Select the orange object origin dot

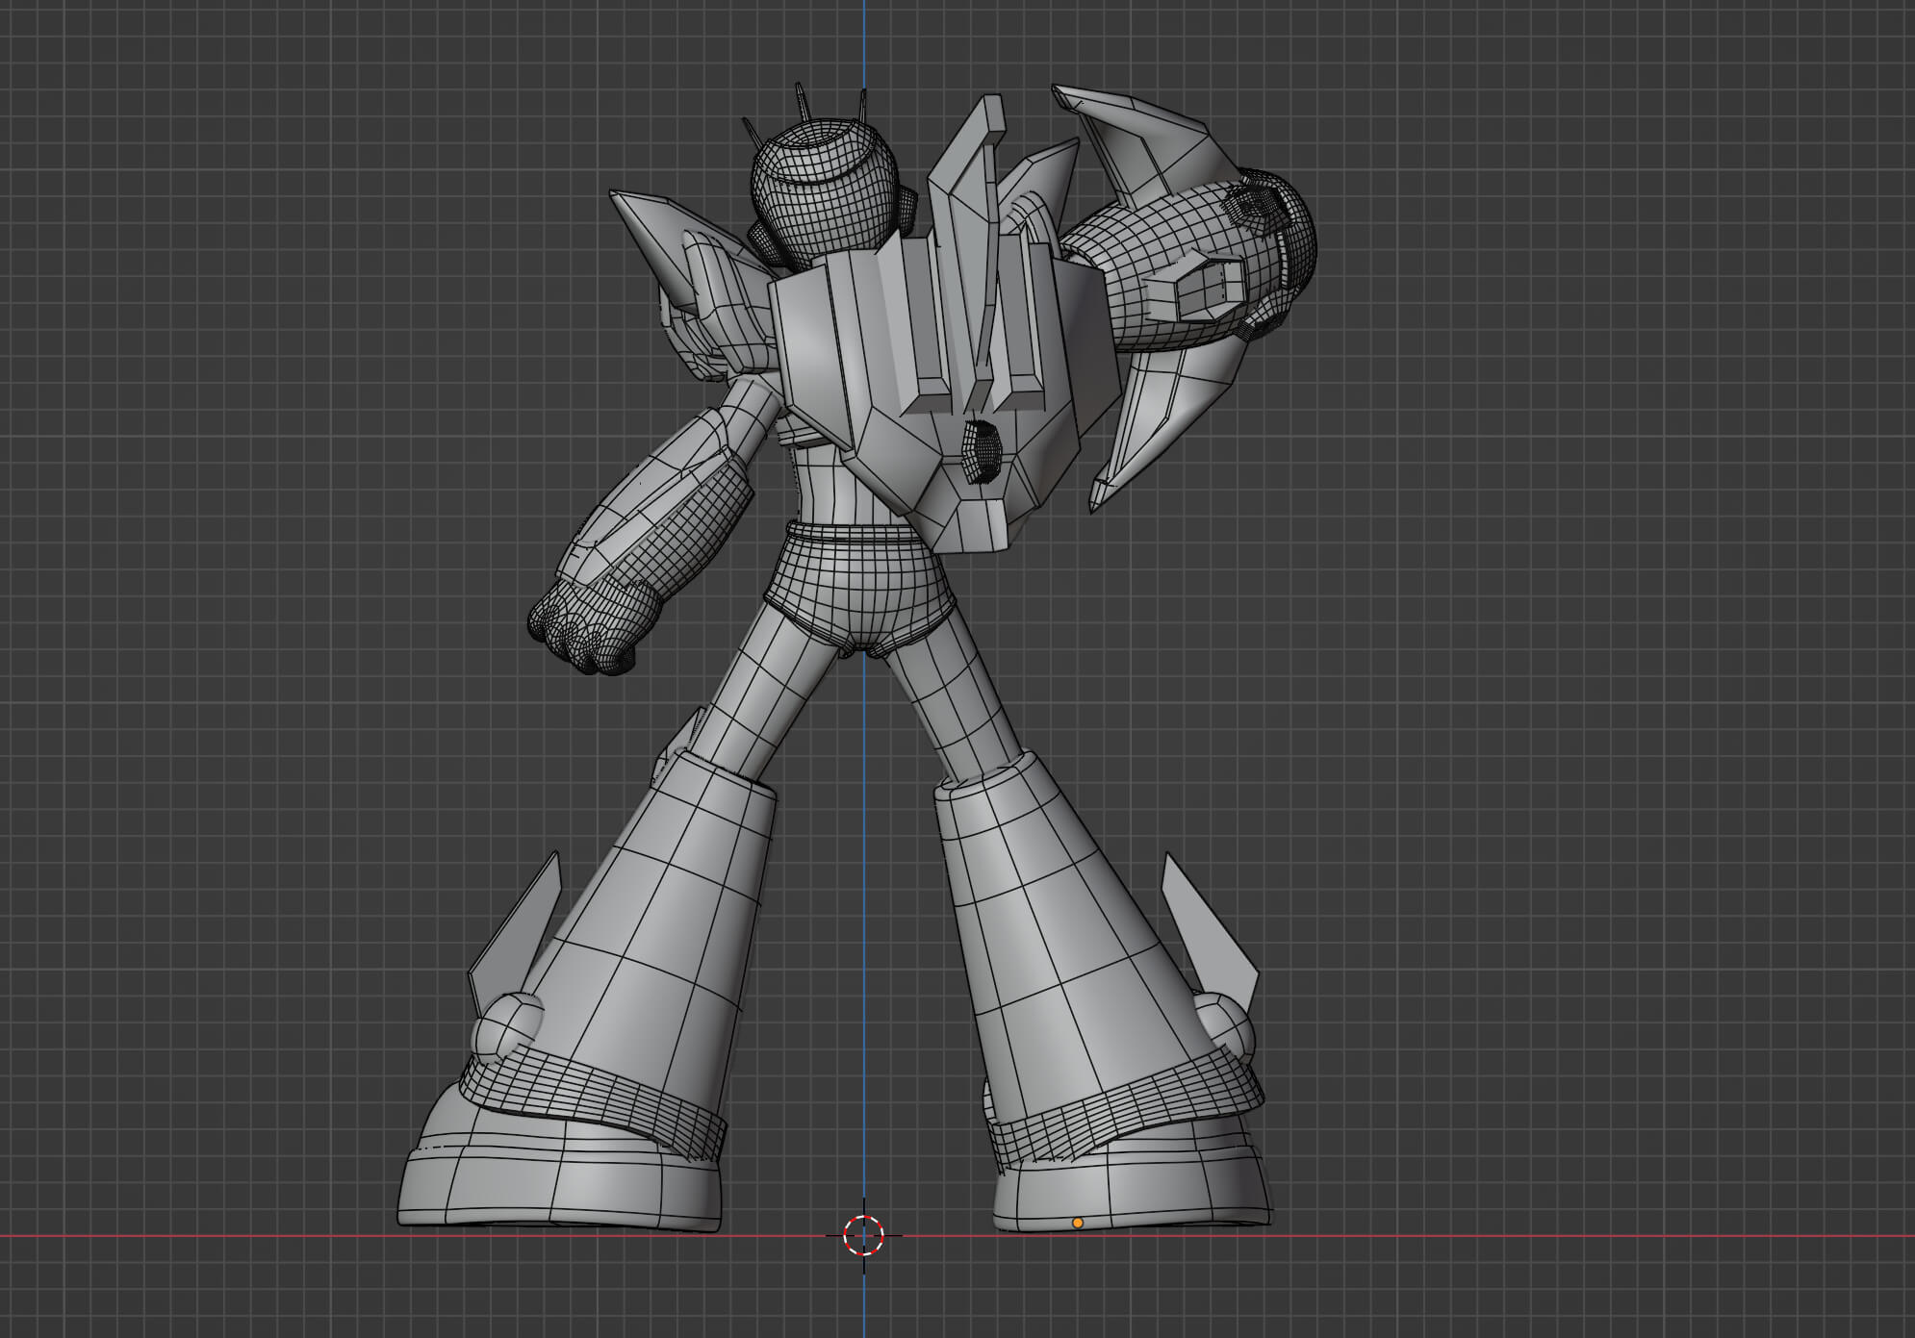(1077, 1223)
